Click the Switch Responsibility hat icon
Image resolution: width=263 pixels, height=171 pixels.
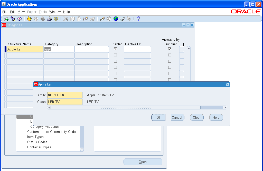[x=43, y=19]
